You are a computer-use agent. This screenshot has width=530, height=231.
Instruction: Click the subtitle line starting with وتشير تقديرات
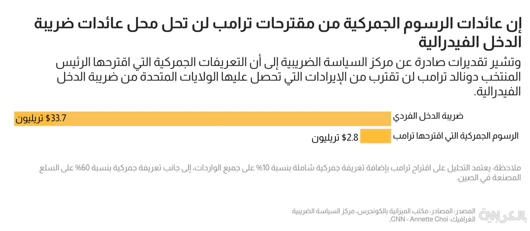(288, 63)
